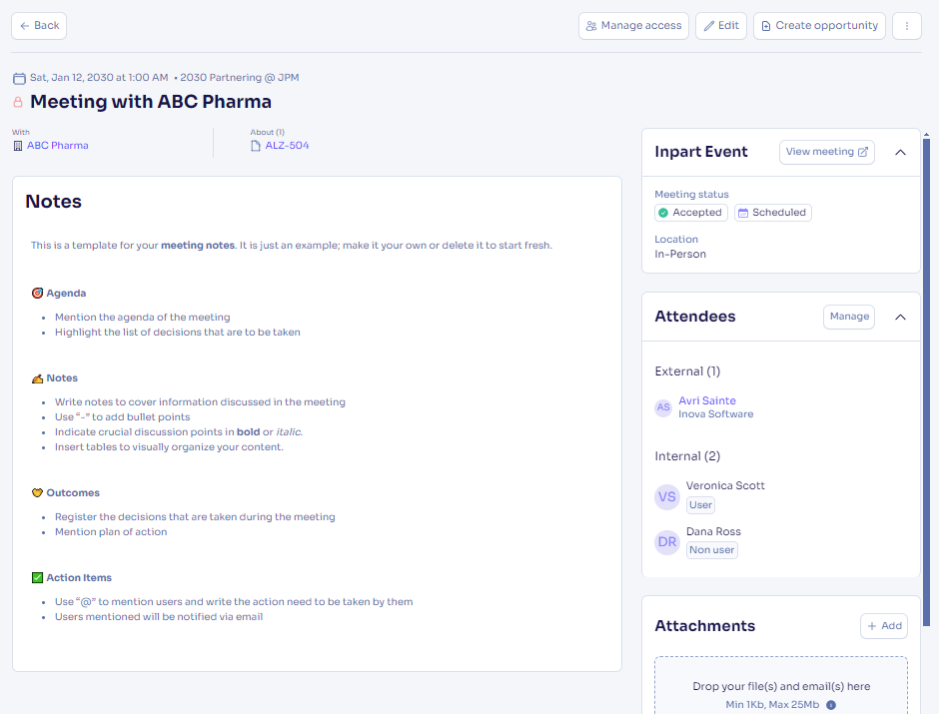Click the AS avatar for Avri Sainte
Screen dimensions: 939x714
pyautogui.click(x=663, y=407)
